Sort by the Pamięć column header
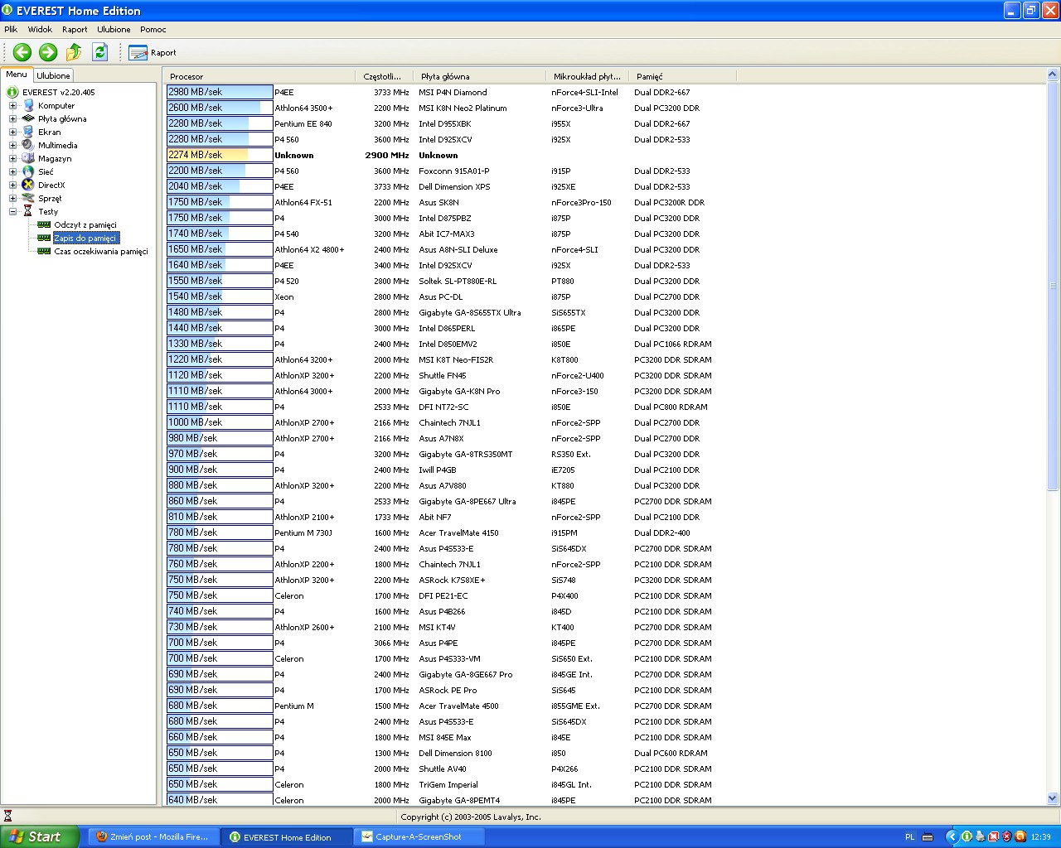Image resolution: width=1061 pixels, height=848 pixels. tap(683, 76)
